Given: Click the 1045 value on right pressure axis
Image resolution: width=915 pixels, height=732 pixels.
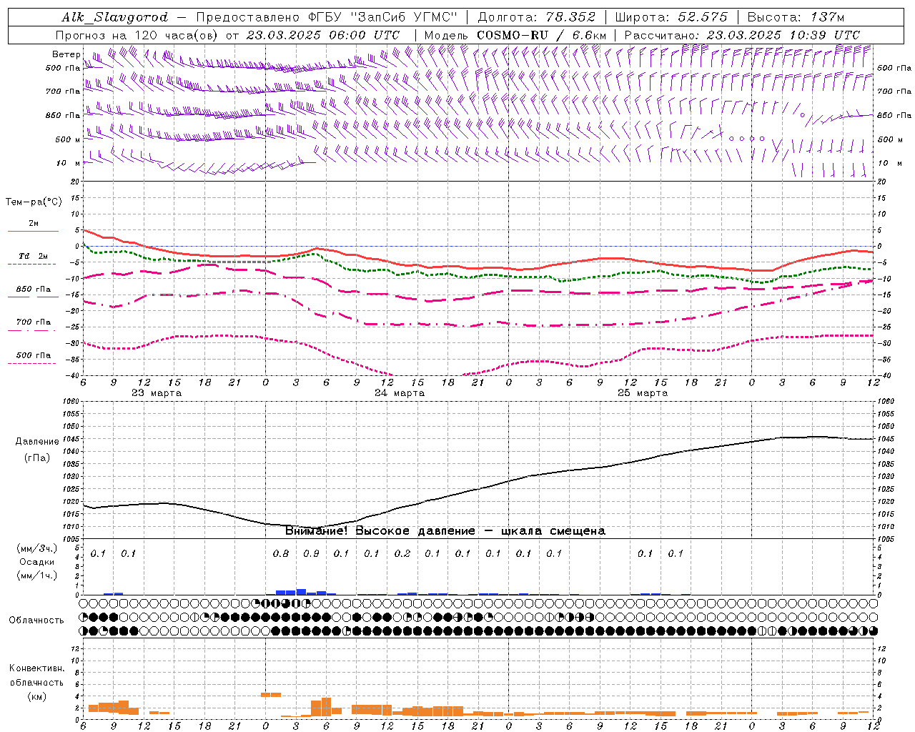Looking at the screenshot, I should [885, 439].
